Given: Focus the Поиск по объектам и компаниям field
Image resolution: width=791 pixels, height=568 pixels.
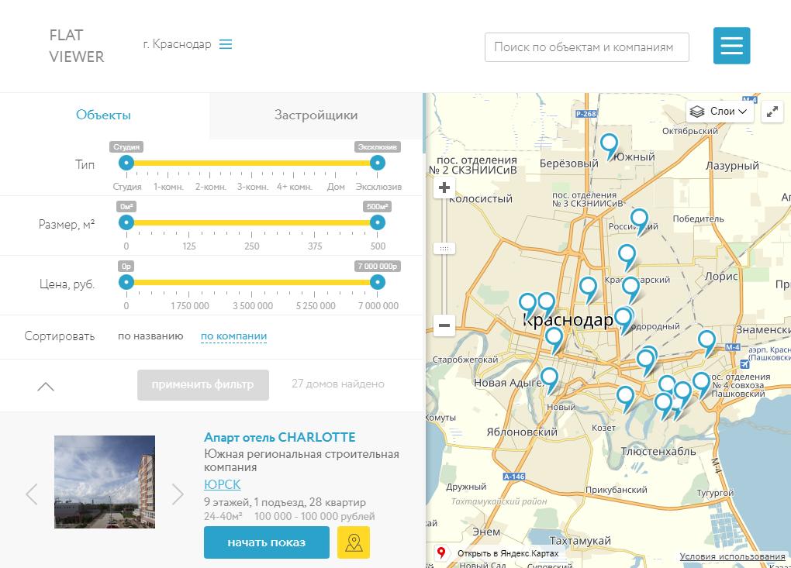Looking at the screenshot, I should (586, 47).
